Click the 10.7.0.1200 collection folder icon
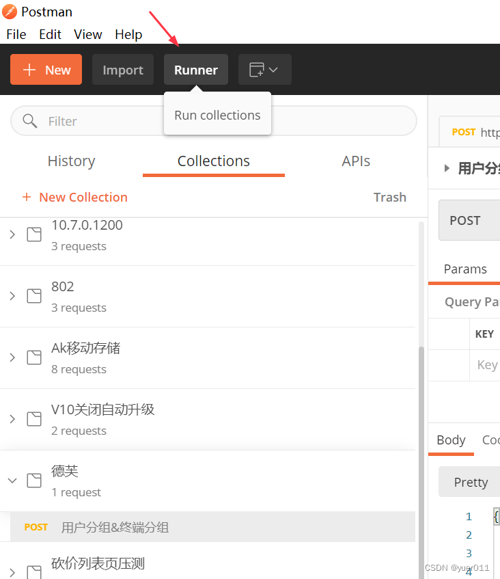 tap(34, 234)
